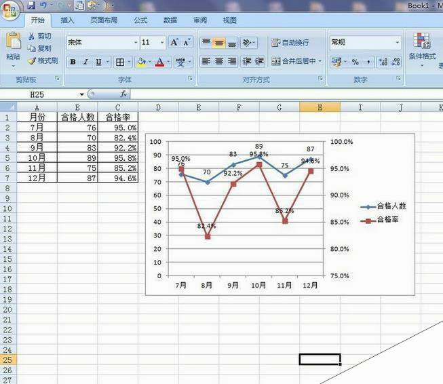Enable wrap text 自动换行
The image size is (443, 384).
pos(290,43)
